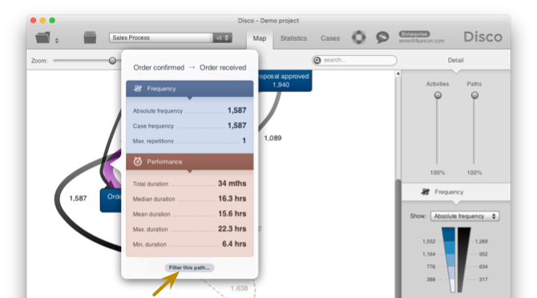Switch to the Cases tab
Image resolution: width=537 pixels, height=298 pixels.
[330, 38]
